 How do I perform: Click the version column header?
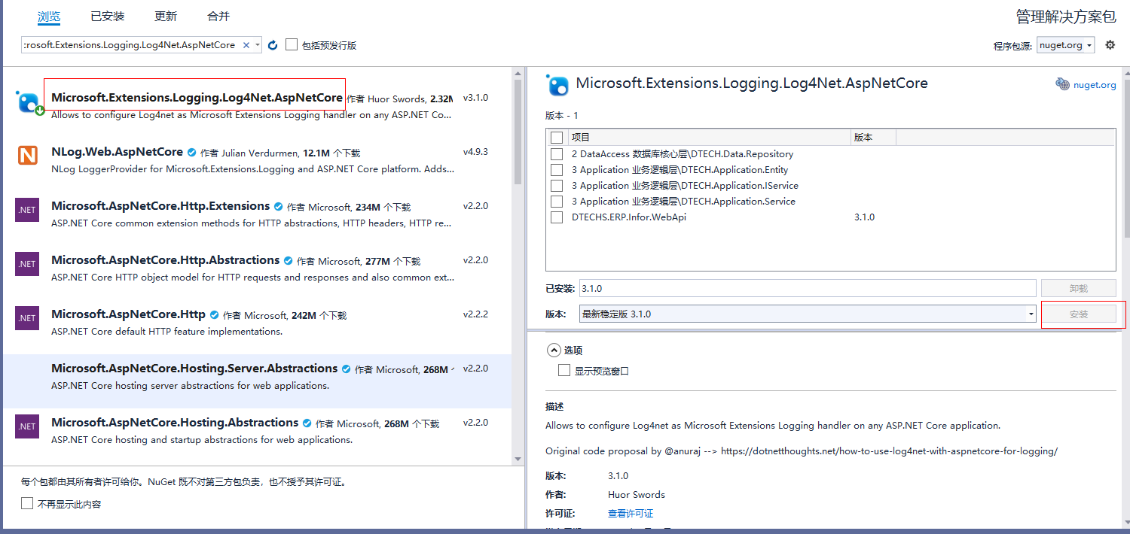873,138
